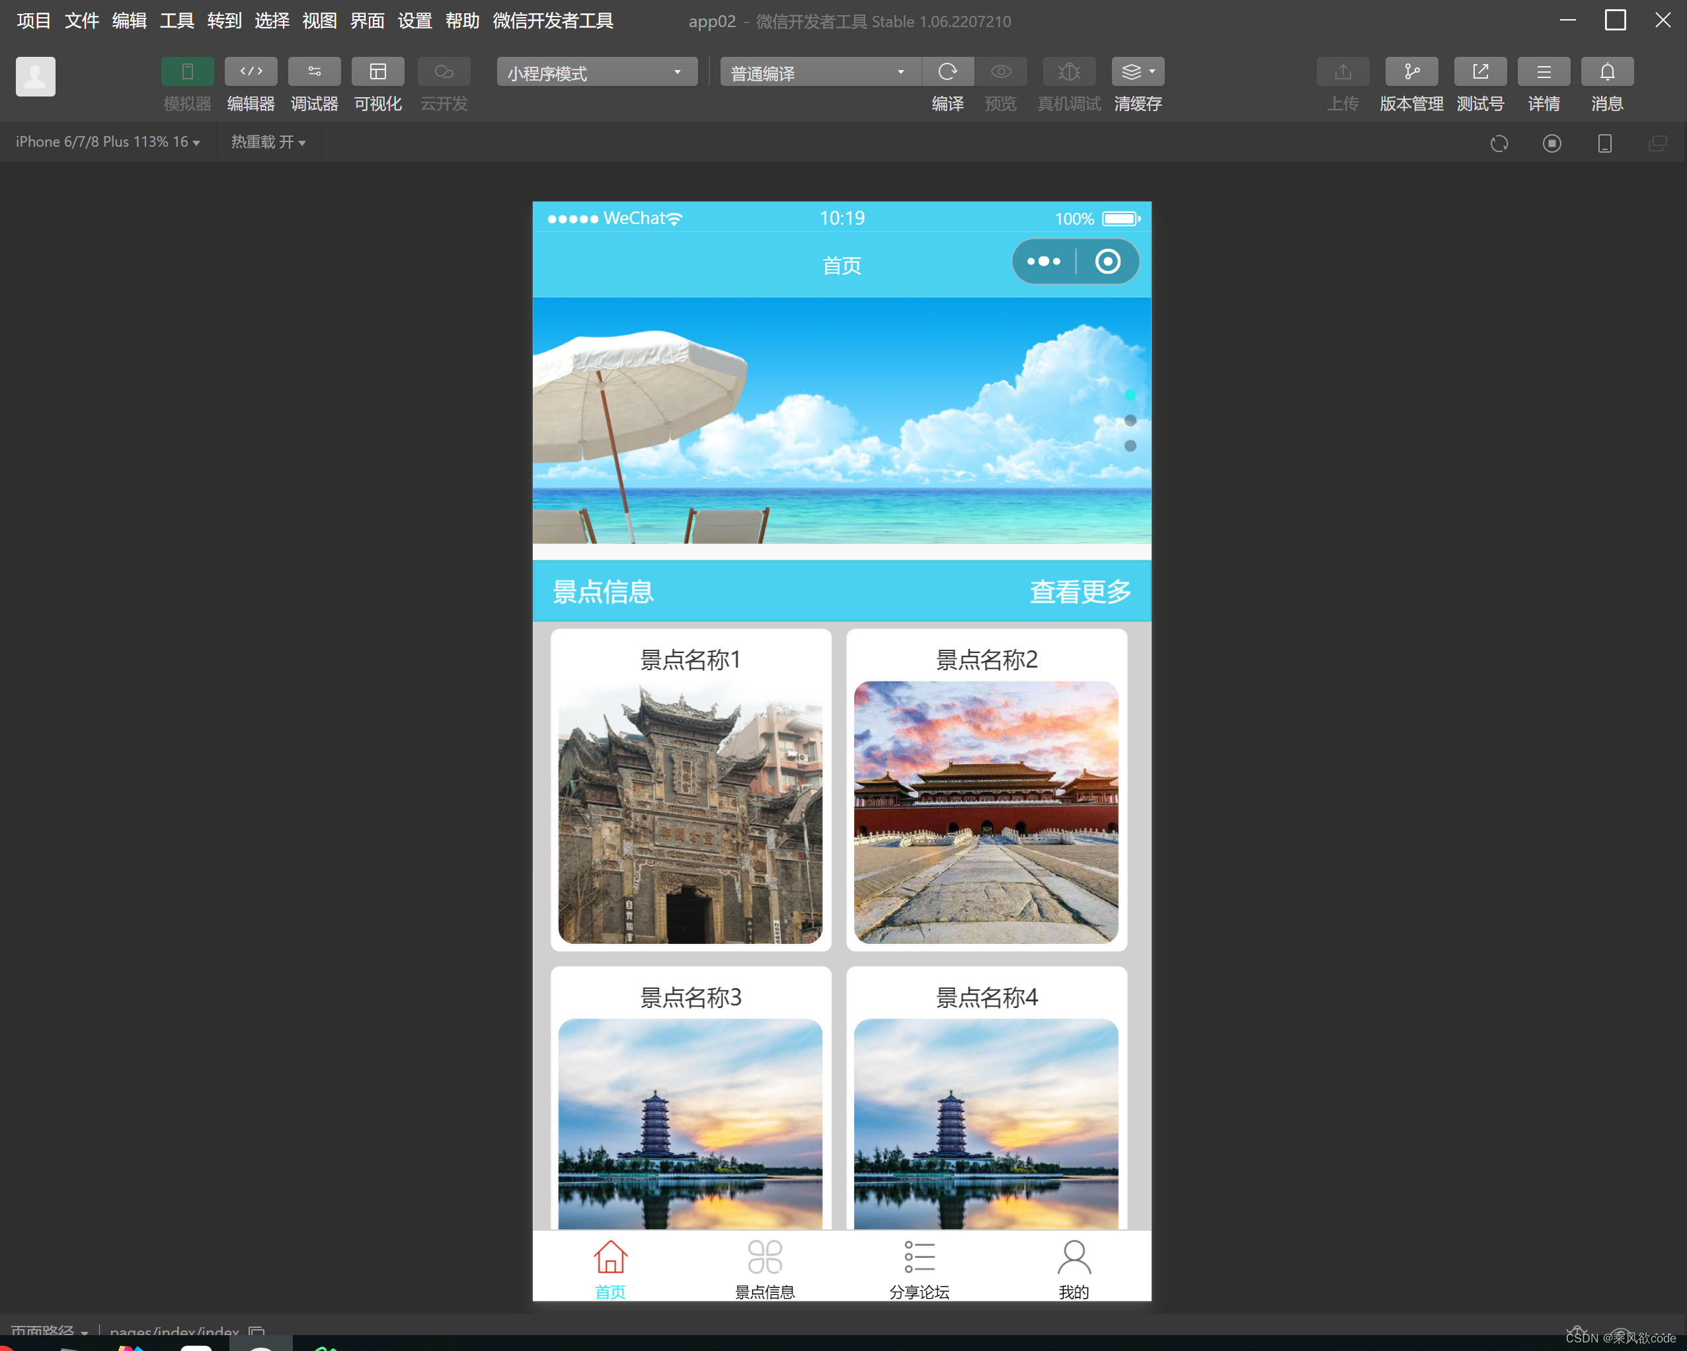This screenshot has width=1687, height=1351.
Task: Expand the iPhone 6/7/8 Plus device dropdown
Action: 107,142
